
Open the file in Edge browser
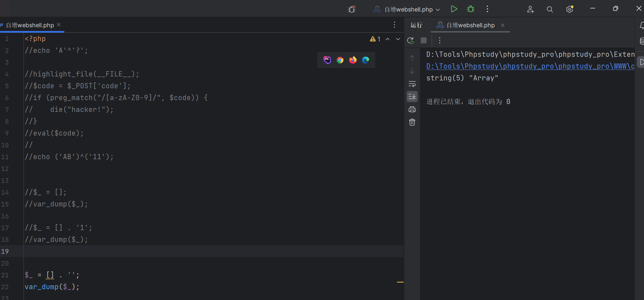[x=366, y=60]
